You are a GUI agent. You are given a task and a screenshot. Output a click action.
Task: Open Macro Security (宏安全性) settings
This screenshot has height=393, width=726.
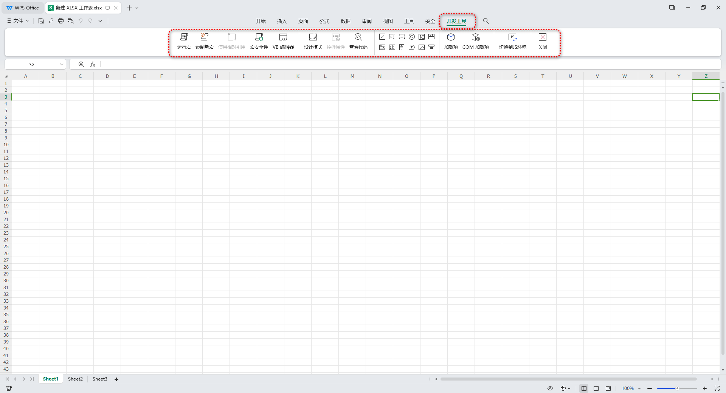tap(259, 41)
